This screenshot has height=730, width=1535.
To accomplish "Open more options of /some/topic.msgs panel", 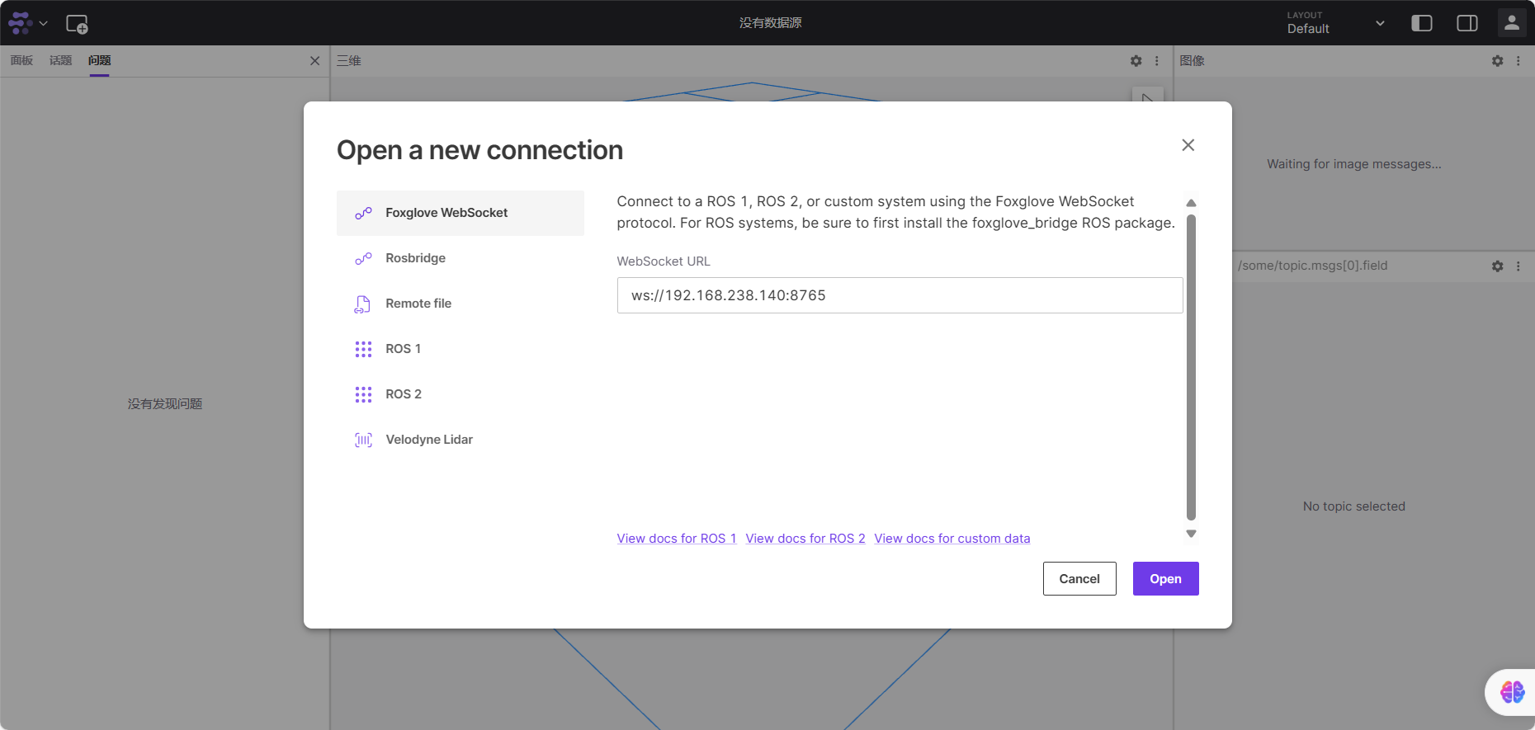I will [1518, 266].
